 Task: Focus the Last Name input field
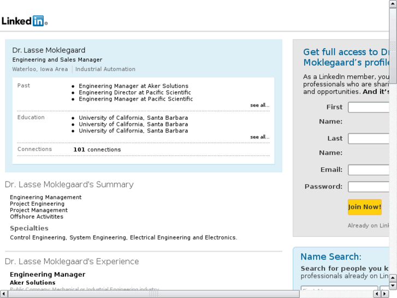point(369,138)
